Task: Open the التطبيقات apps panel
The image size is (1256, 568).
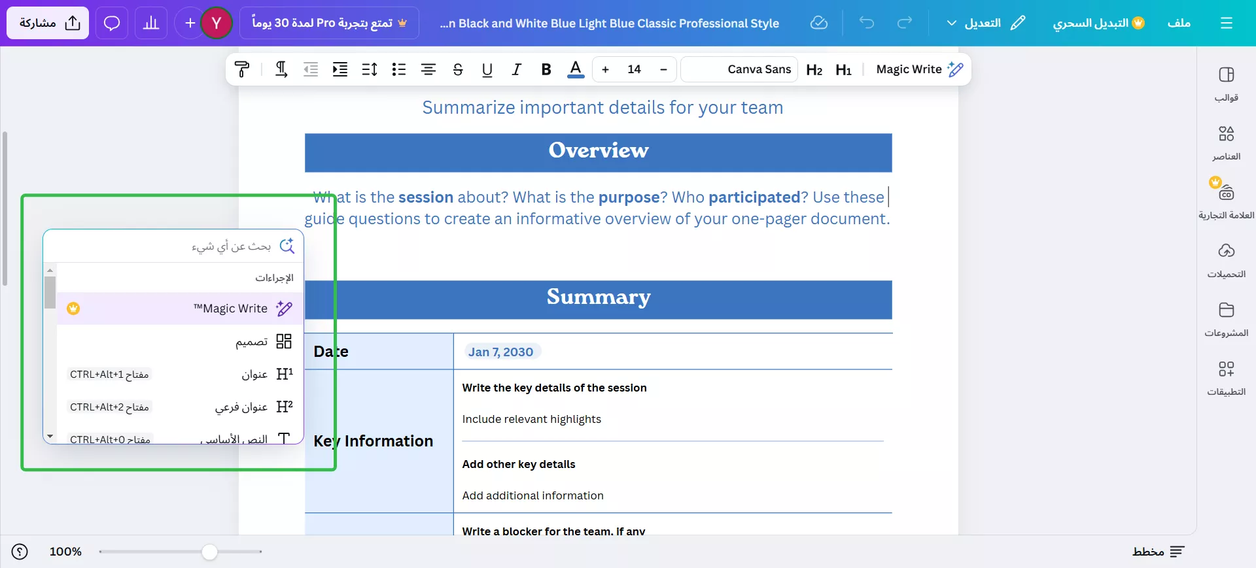Action: click(x=1227, y=378)
